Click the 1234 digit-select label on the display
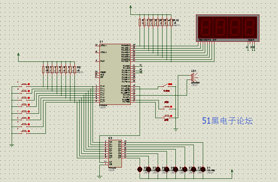Viewport: 278px width, 182px height. (251, 40)
